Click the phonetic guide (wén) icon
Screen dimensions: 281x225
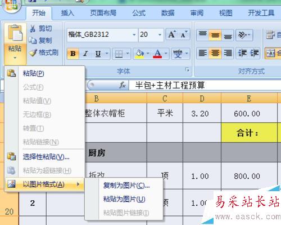click(x=178, y=54)
